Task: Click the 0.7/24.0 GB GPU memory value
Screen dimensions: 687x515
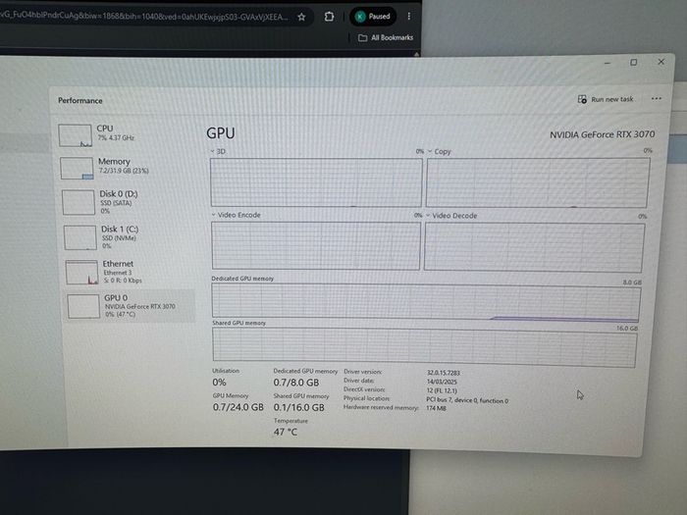Action: pos(238,407)
